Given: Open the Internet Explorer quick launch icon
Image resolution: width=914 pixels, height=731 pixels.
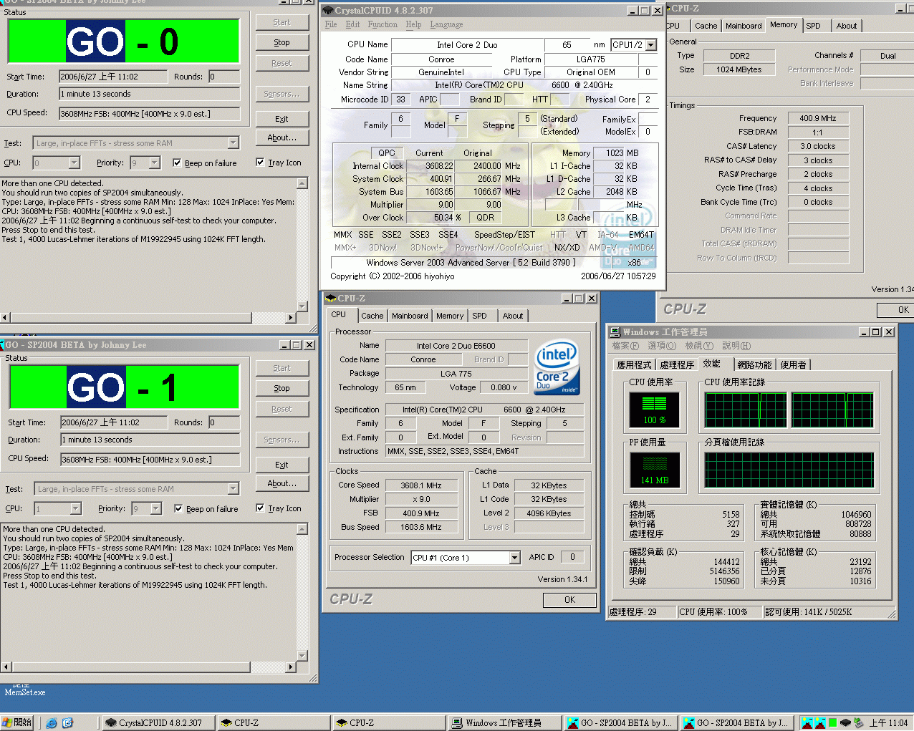Looking at the screenshot, I should (x=52, y=722).
